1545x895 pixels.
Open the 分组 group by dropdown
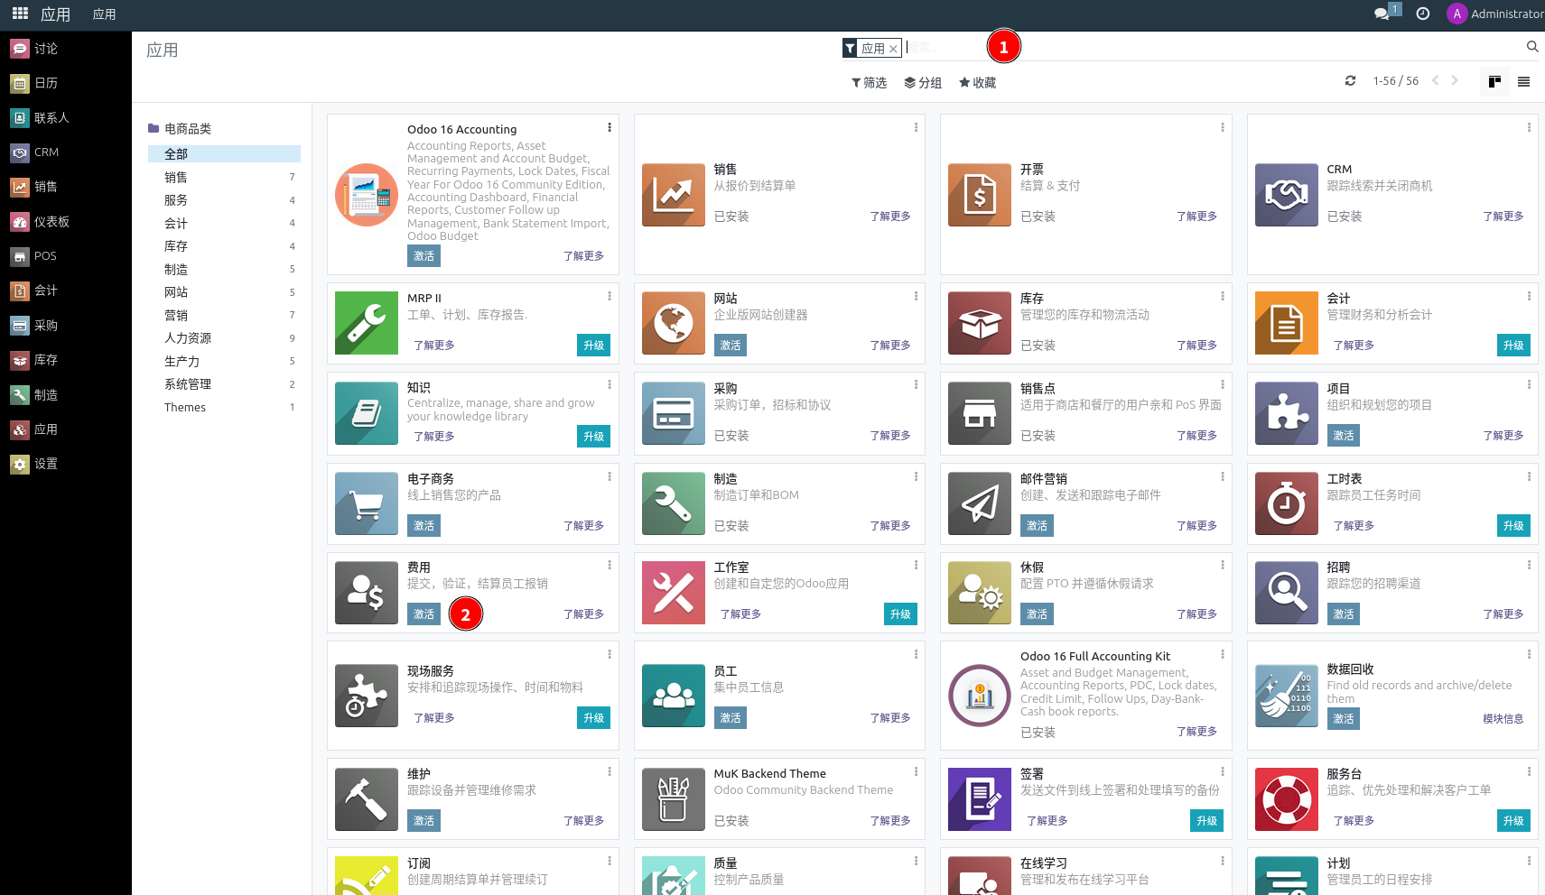click(x=923, y=83)
